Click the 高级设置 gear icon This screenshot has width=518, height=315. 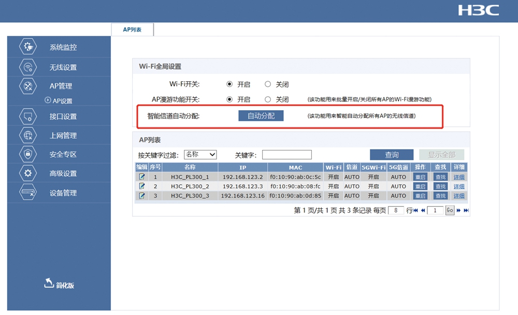pyautogui.click(x=28, y=173)
